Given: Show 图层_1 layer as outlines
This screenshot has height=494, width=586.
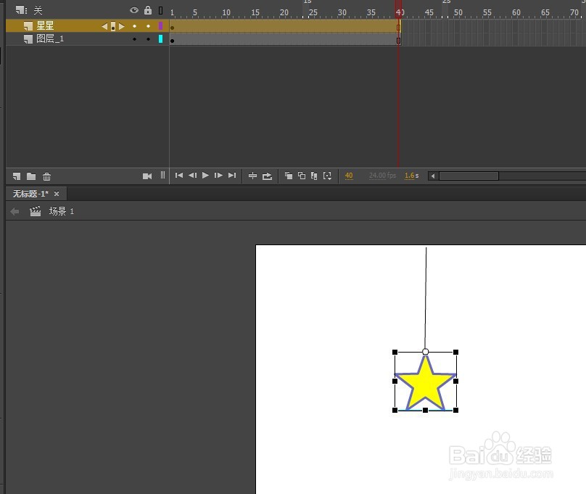Looking at the screenshot, I should coord(160,38).
